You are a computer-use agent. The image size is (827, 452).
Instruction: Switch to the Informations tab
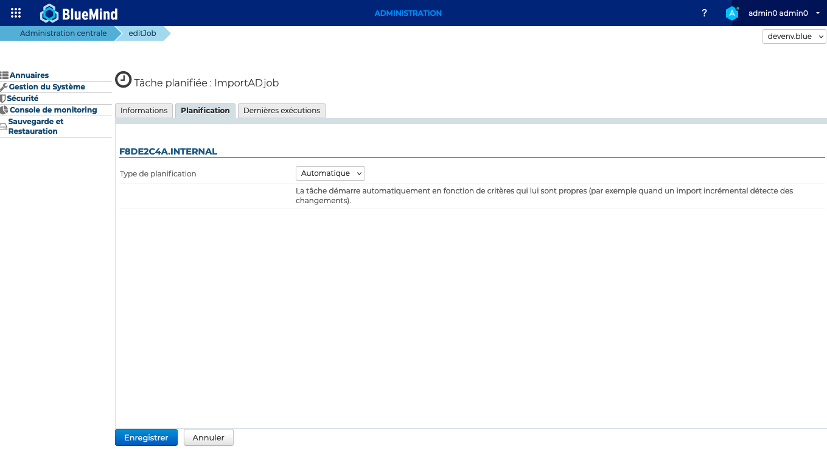tap(144, 111)
